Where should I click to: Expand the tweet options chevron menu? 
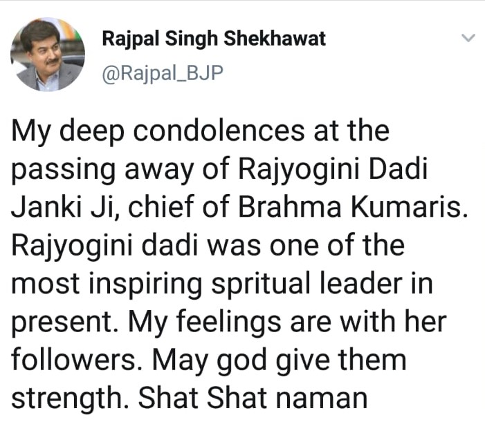click(468, 38)
